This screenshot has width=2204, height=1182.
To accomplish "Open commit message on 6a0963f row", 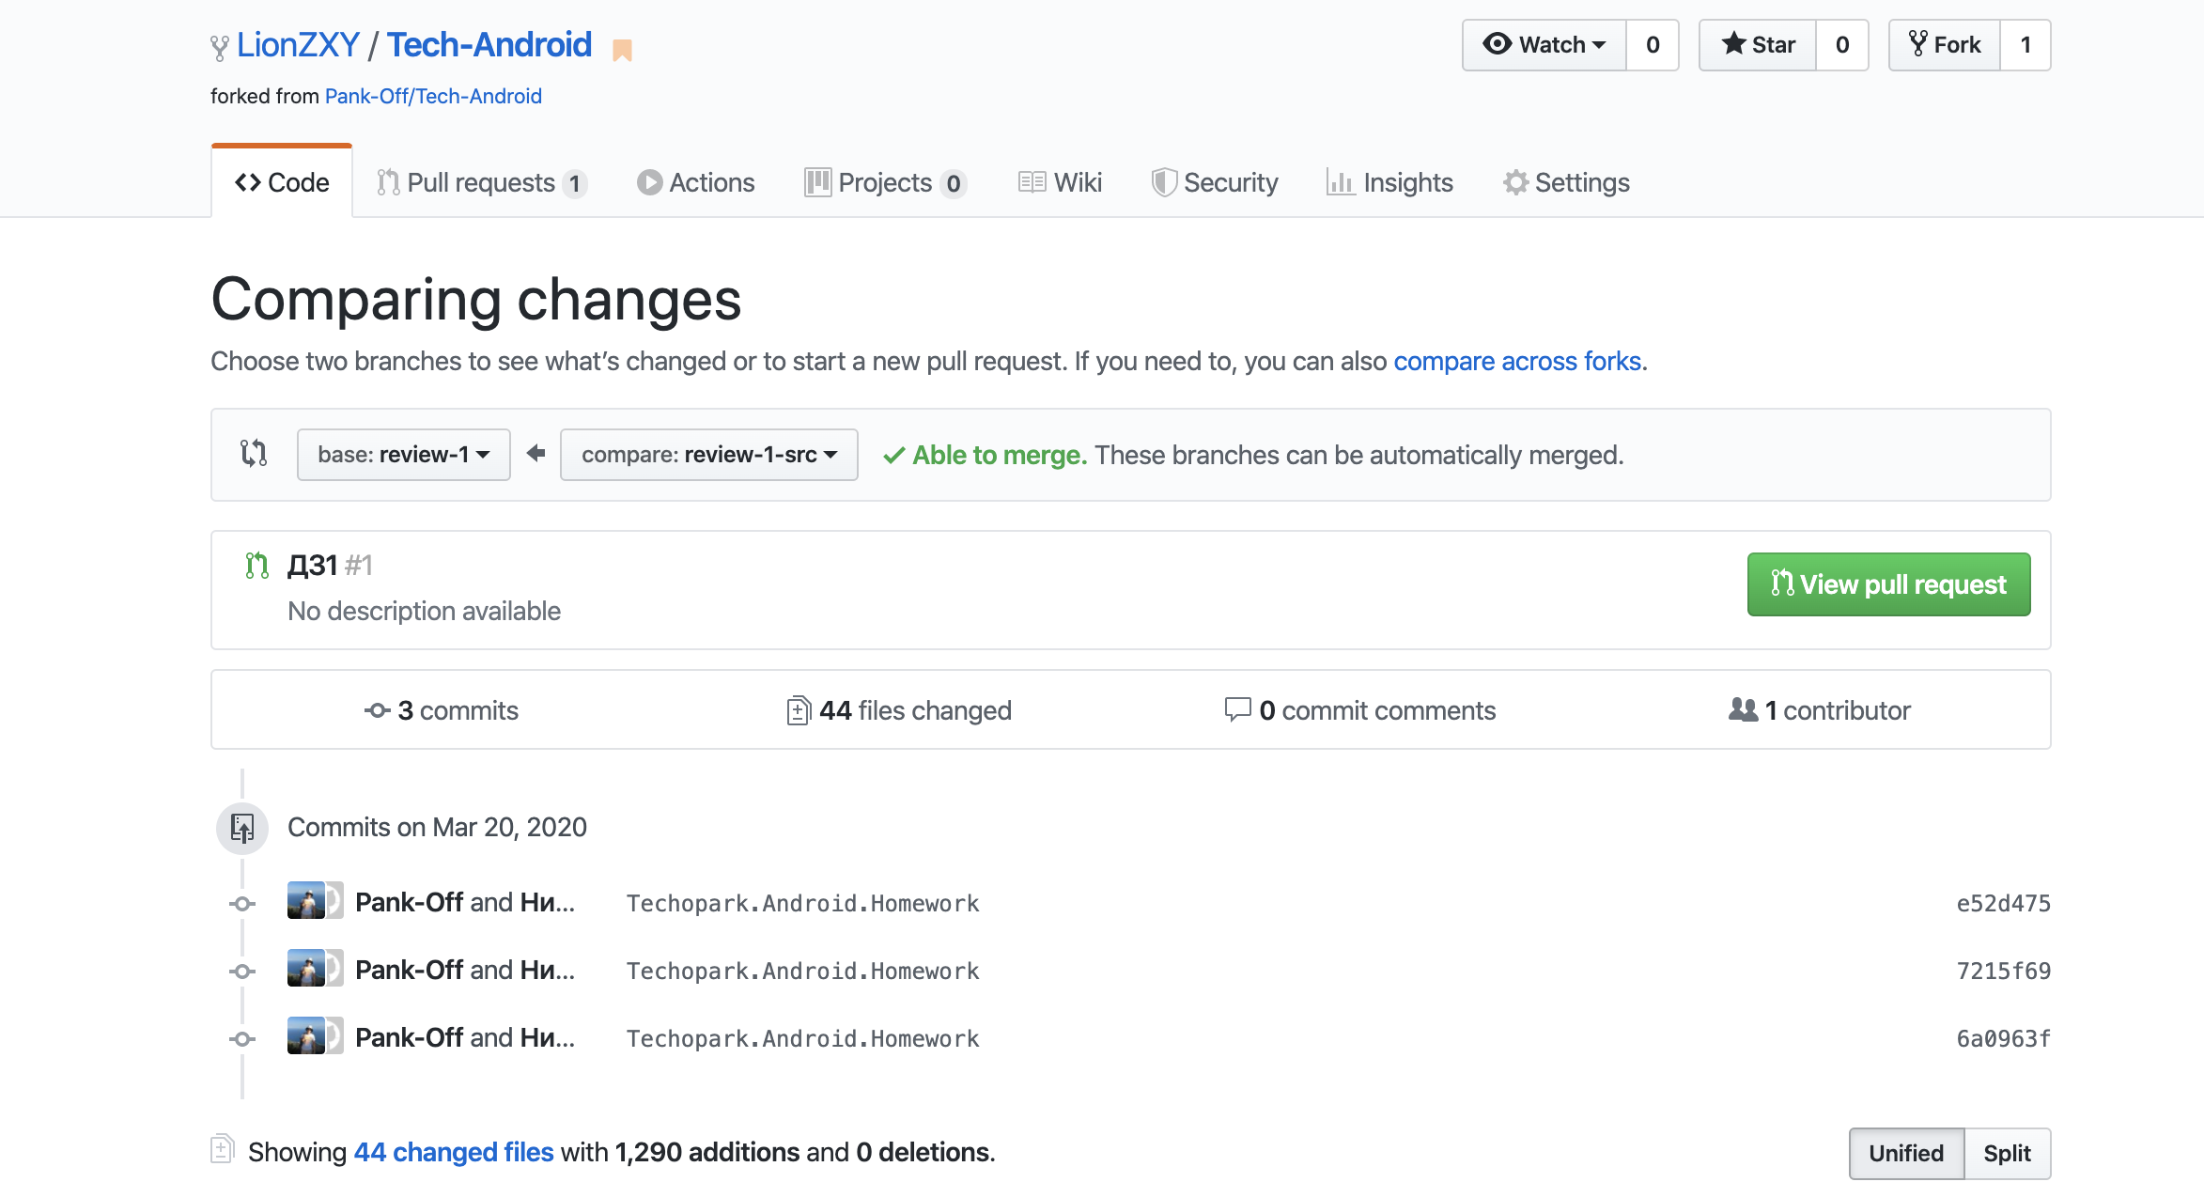I will (x=803, y=1039).
